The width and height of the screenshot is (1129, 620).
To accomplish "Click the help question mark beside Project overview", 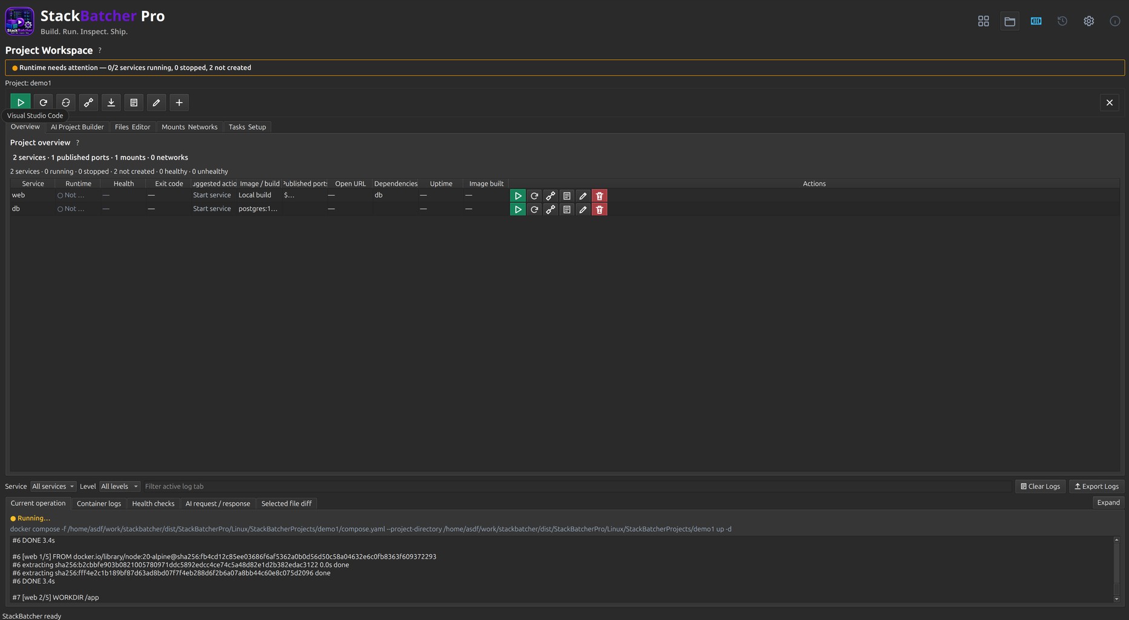I will click(x=77, y=143).
